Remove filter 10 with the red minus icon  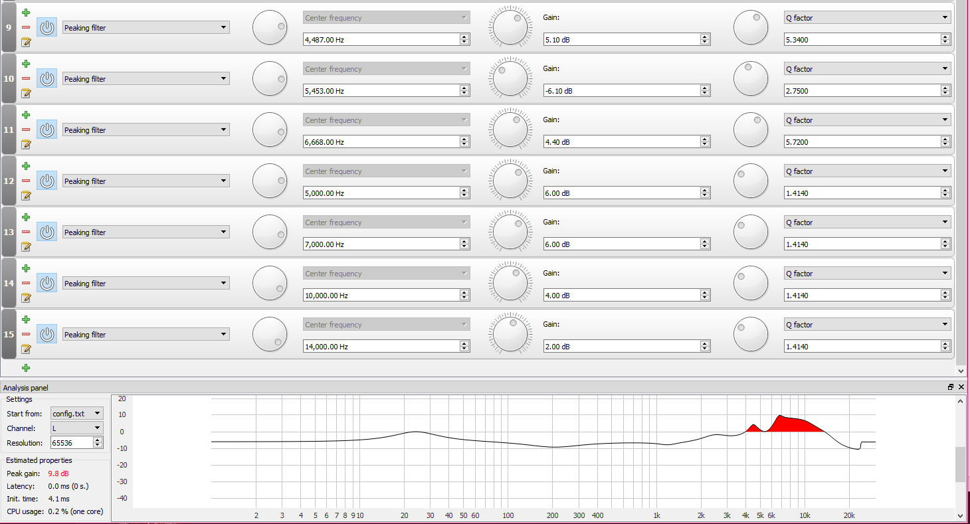[x=26, y=78]
